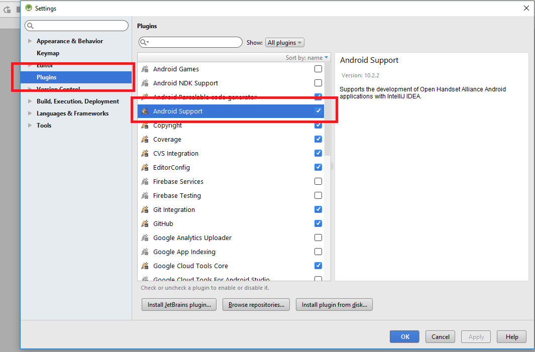Screen dimensions: 535x352
Task: Click the Google Cloud Tools Core icon
Action: tap(145, 266)
